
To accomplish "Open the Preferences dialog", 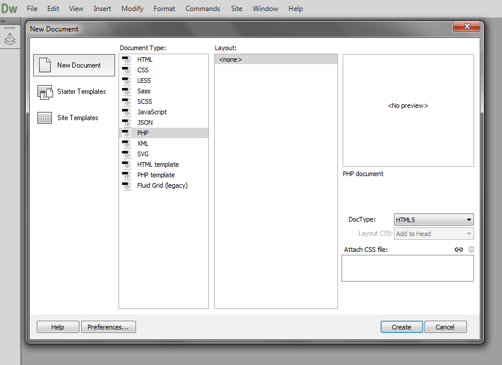I will pyautogui.click(x=108, y=327).
